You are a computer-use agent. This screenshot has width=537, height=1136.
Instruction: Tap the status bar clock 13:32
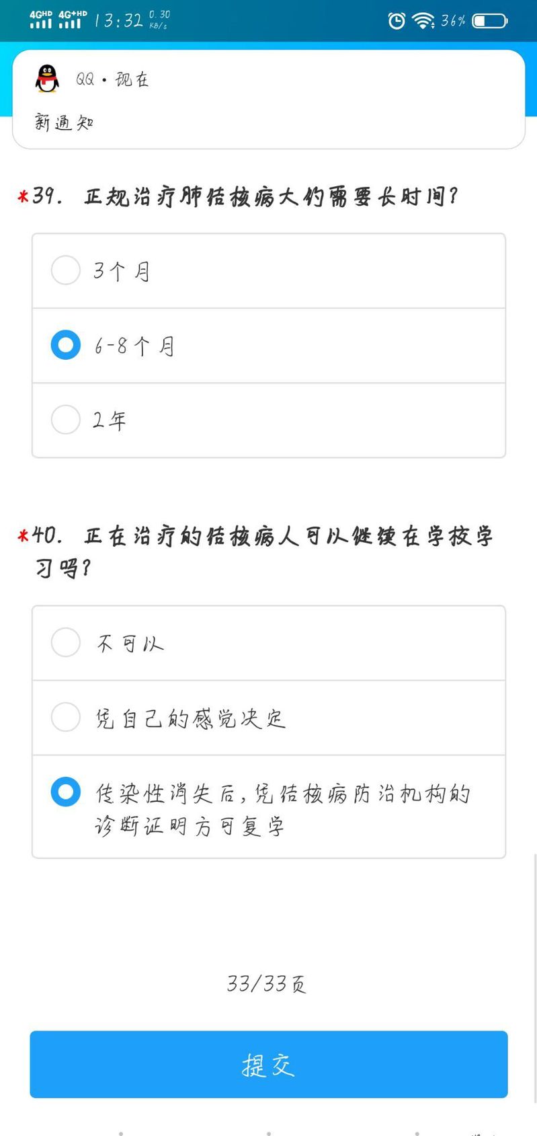[x=118, y=21]
